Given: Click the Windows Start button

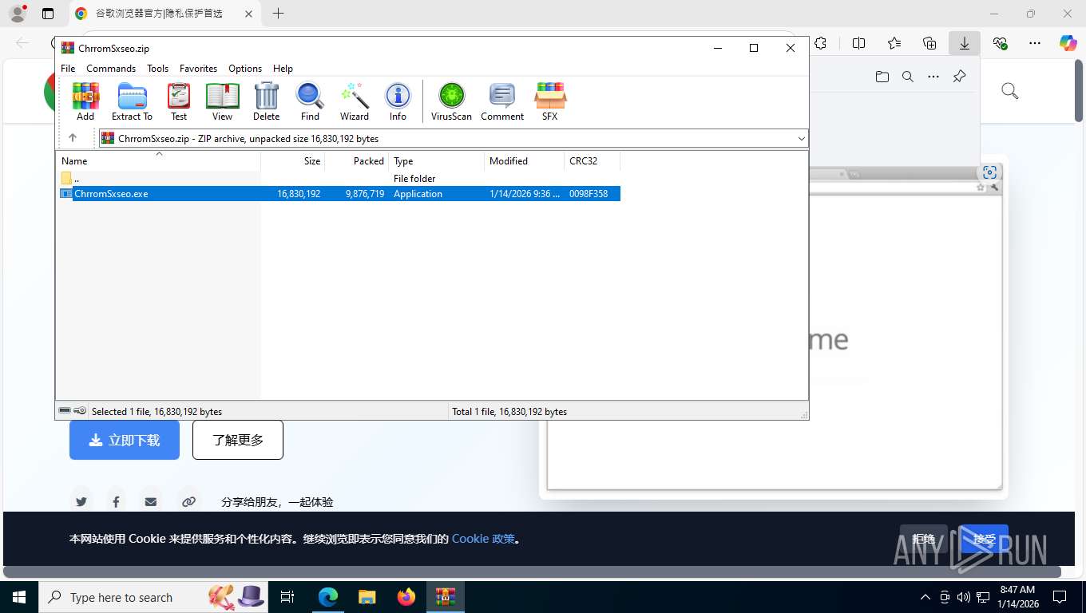Looking at the screenshot, I should (x=19, y=597).
